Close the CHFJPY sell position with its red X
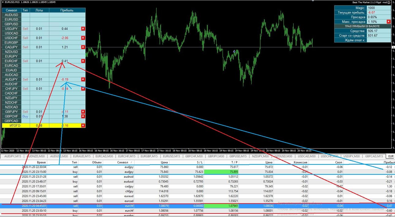The width and height of the screenshot is (395, 217). (x=83, y=89)
